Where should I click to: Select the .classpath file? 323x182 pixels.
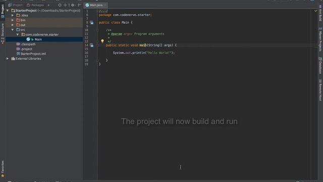pos(44,44)
